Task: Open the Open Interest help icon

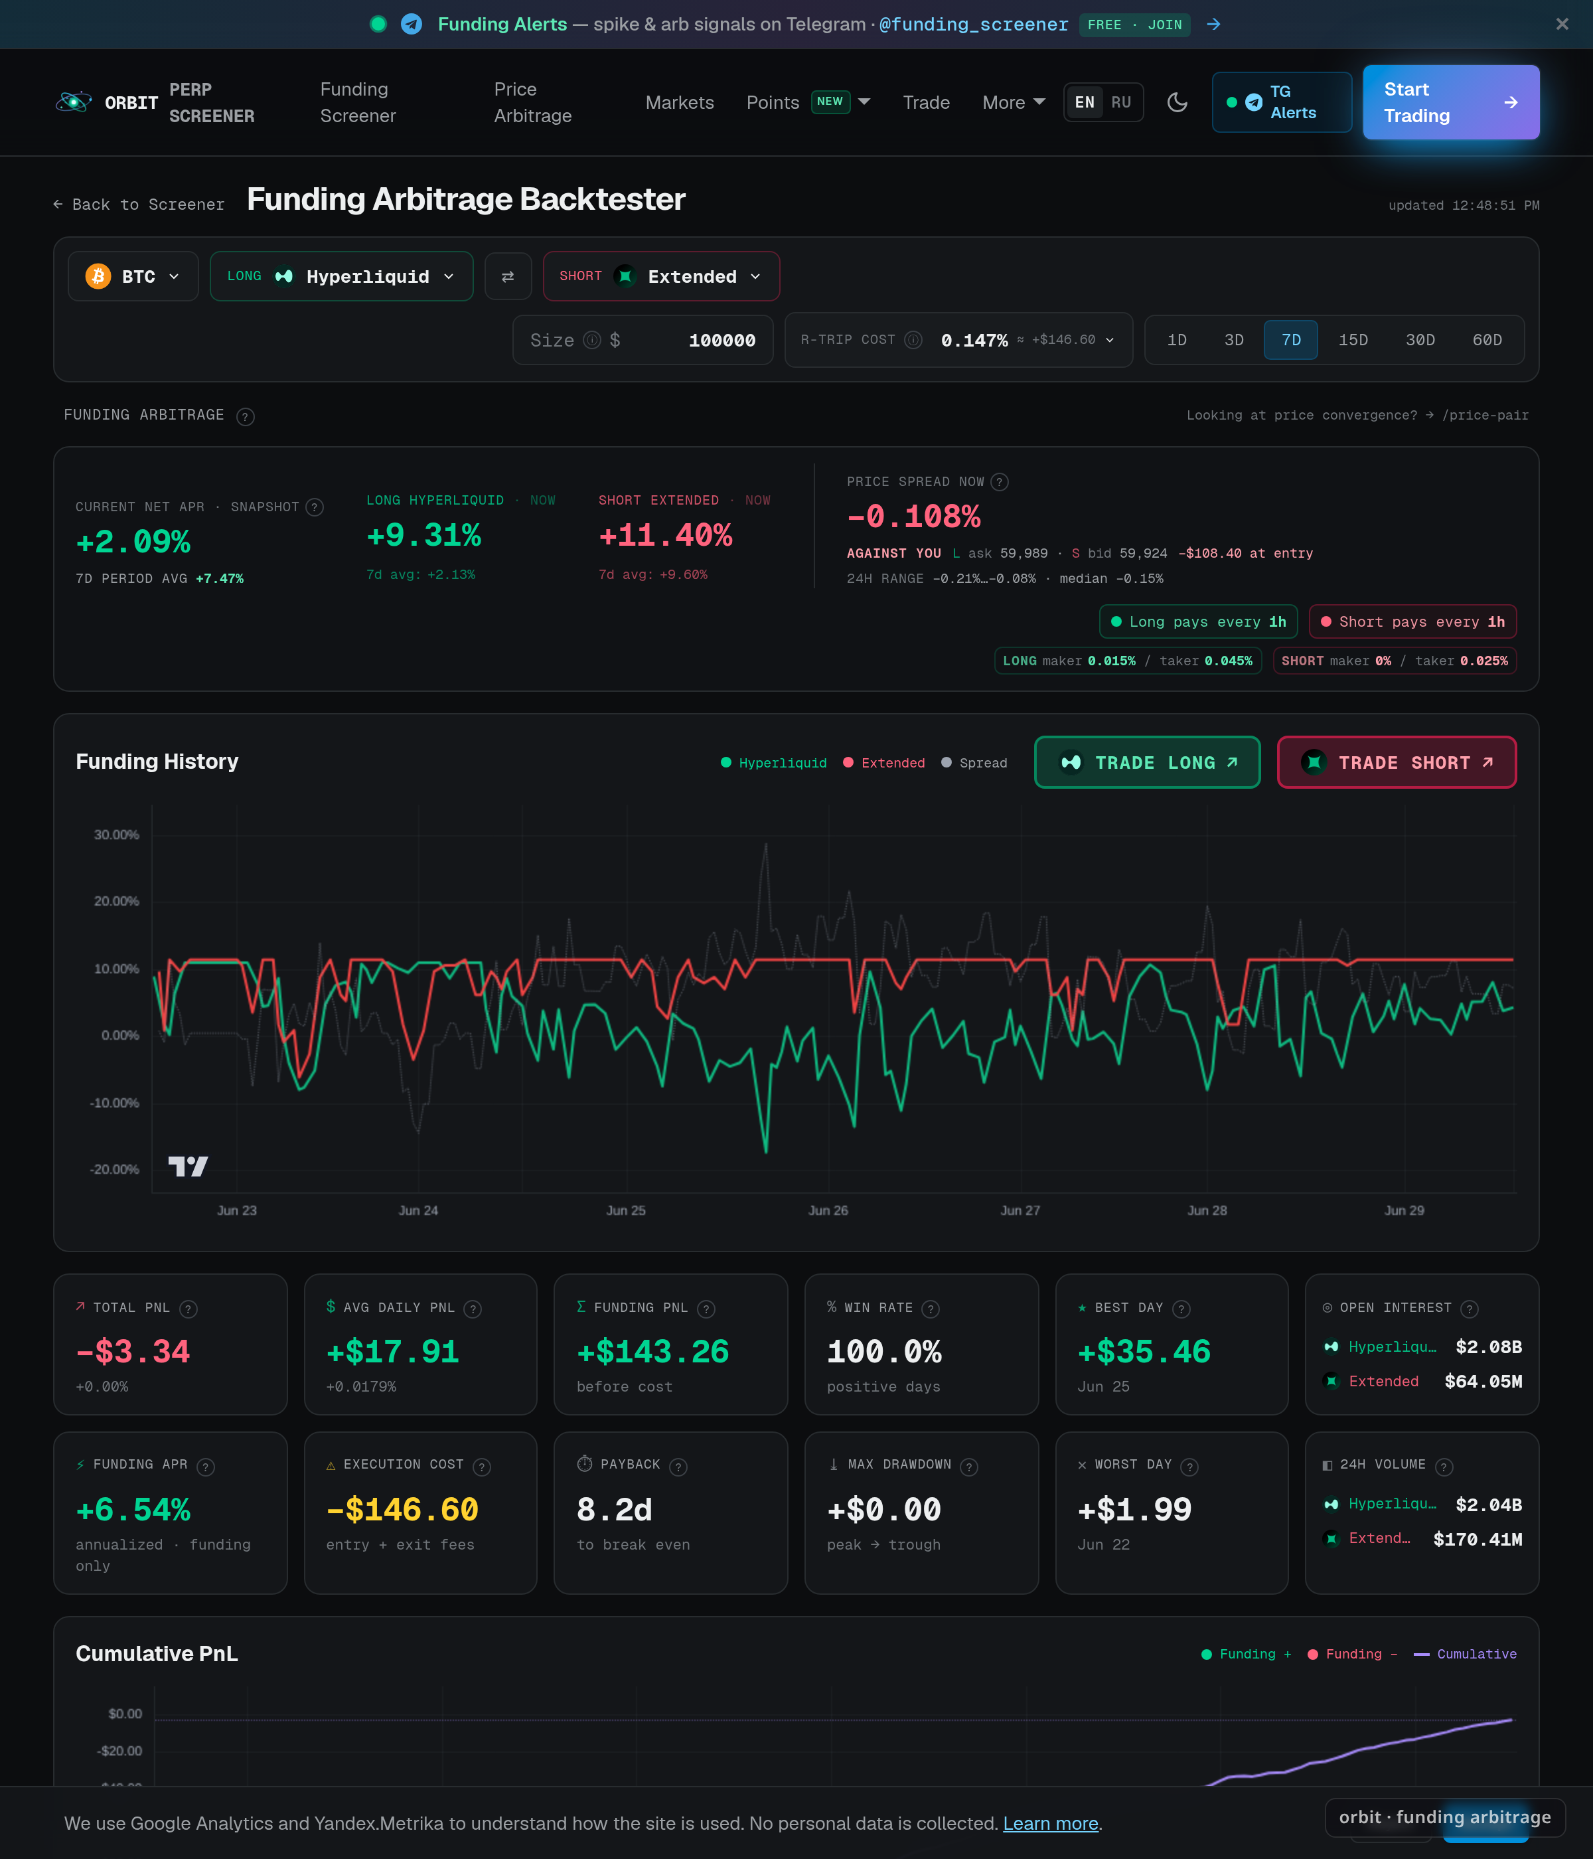Action: tap(1470, 1309)
